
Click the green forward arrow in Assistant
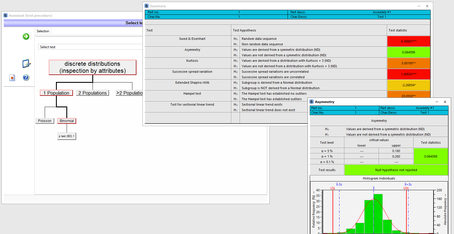click(26, 36)
